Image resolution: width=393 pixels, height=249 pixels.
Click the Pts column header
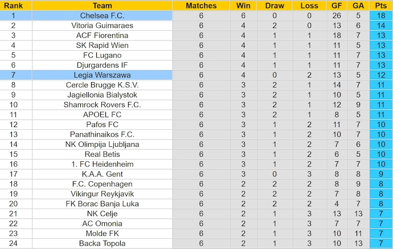(380, 6)
